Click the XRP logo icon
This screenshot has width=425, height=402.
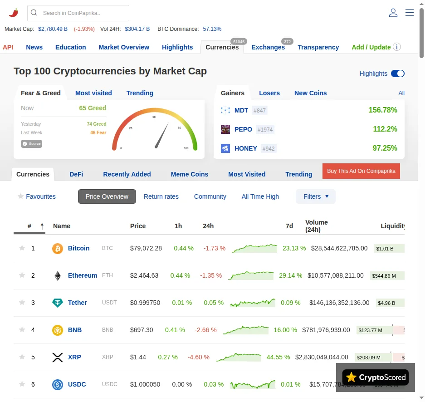[58, 358]
